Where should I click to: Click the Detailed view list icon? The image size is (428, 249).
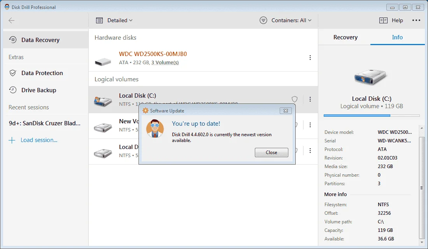(x=99, y=21)
